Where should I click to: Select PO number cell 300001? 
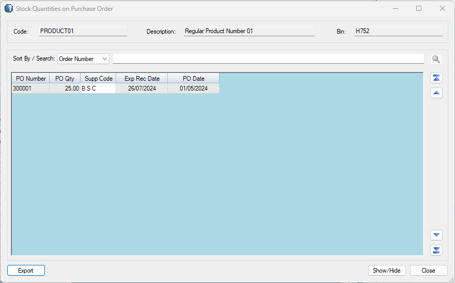(x=31, y=88)
